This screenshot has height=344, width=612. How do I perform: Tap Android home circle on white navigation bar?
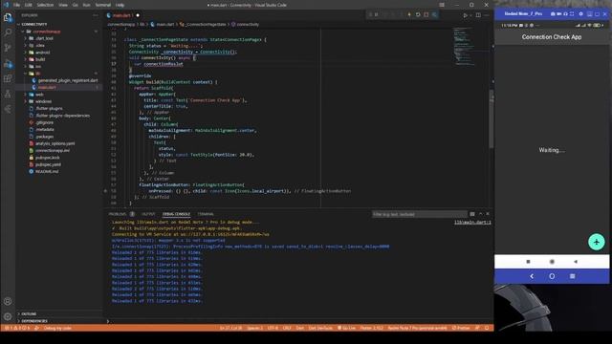tap(552, 262)
